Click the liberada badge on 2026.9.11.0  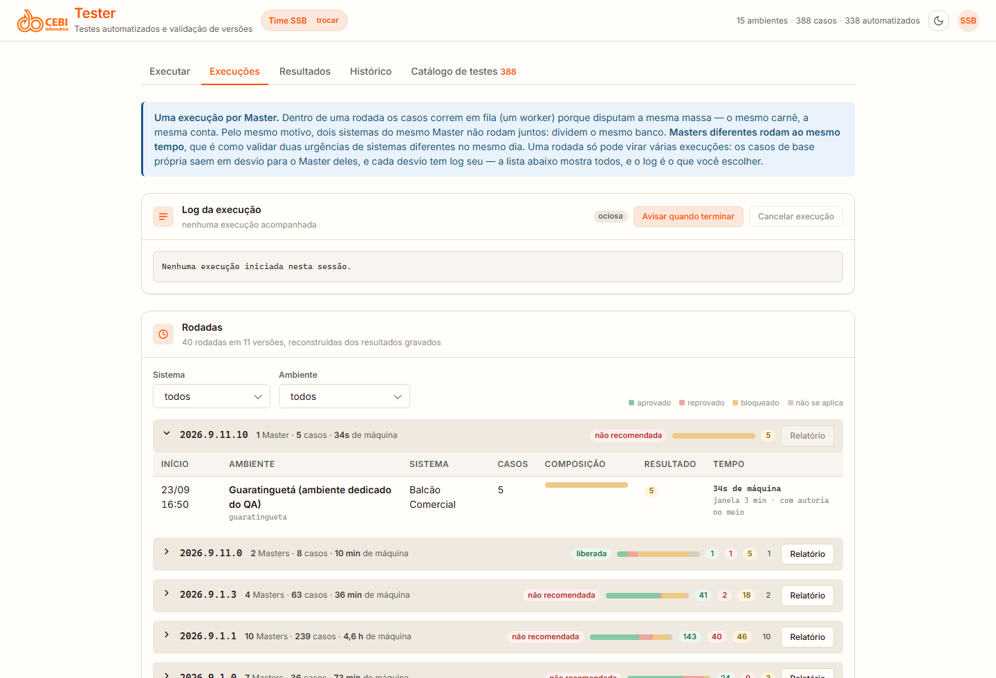(x=591, y=554)
